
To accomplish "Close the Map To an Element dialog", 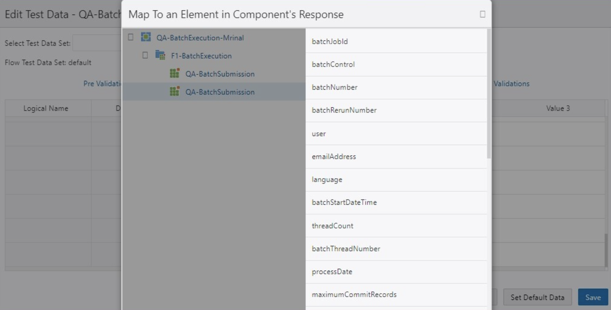I will click(482, 14).
